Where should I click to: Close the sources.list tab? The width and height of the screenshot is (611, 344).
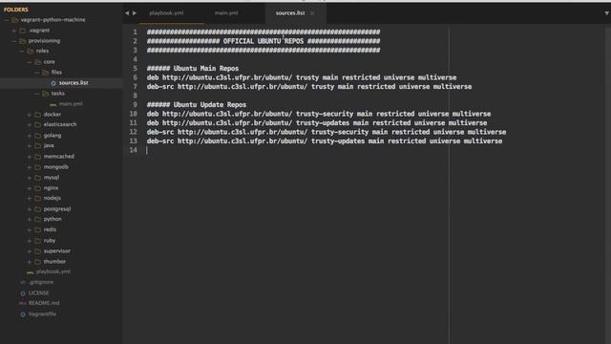(312, 13)
